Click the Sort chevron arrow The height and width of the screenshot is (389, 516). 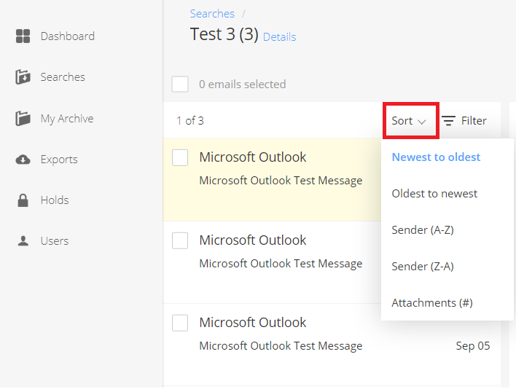(421, 122)
